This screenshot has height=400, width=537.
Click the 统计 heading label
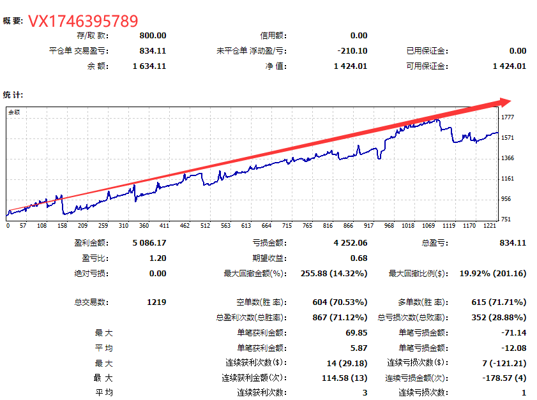click(x=13, y=95)
